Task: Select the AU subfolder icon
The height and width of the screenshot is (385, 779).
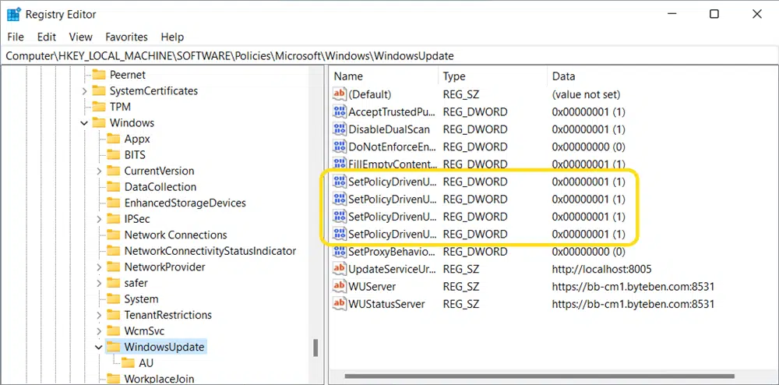Action: pyautogui.click(x=129, y=362)
